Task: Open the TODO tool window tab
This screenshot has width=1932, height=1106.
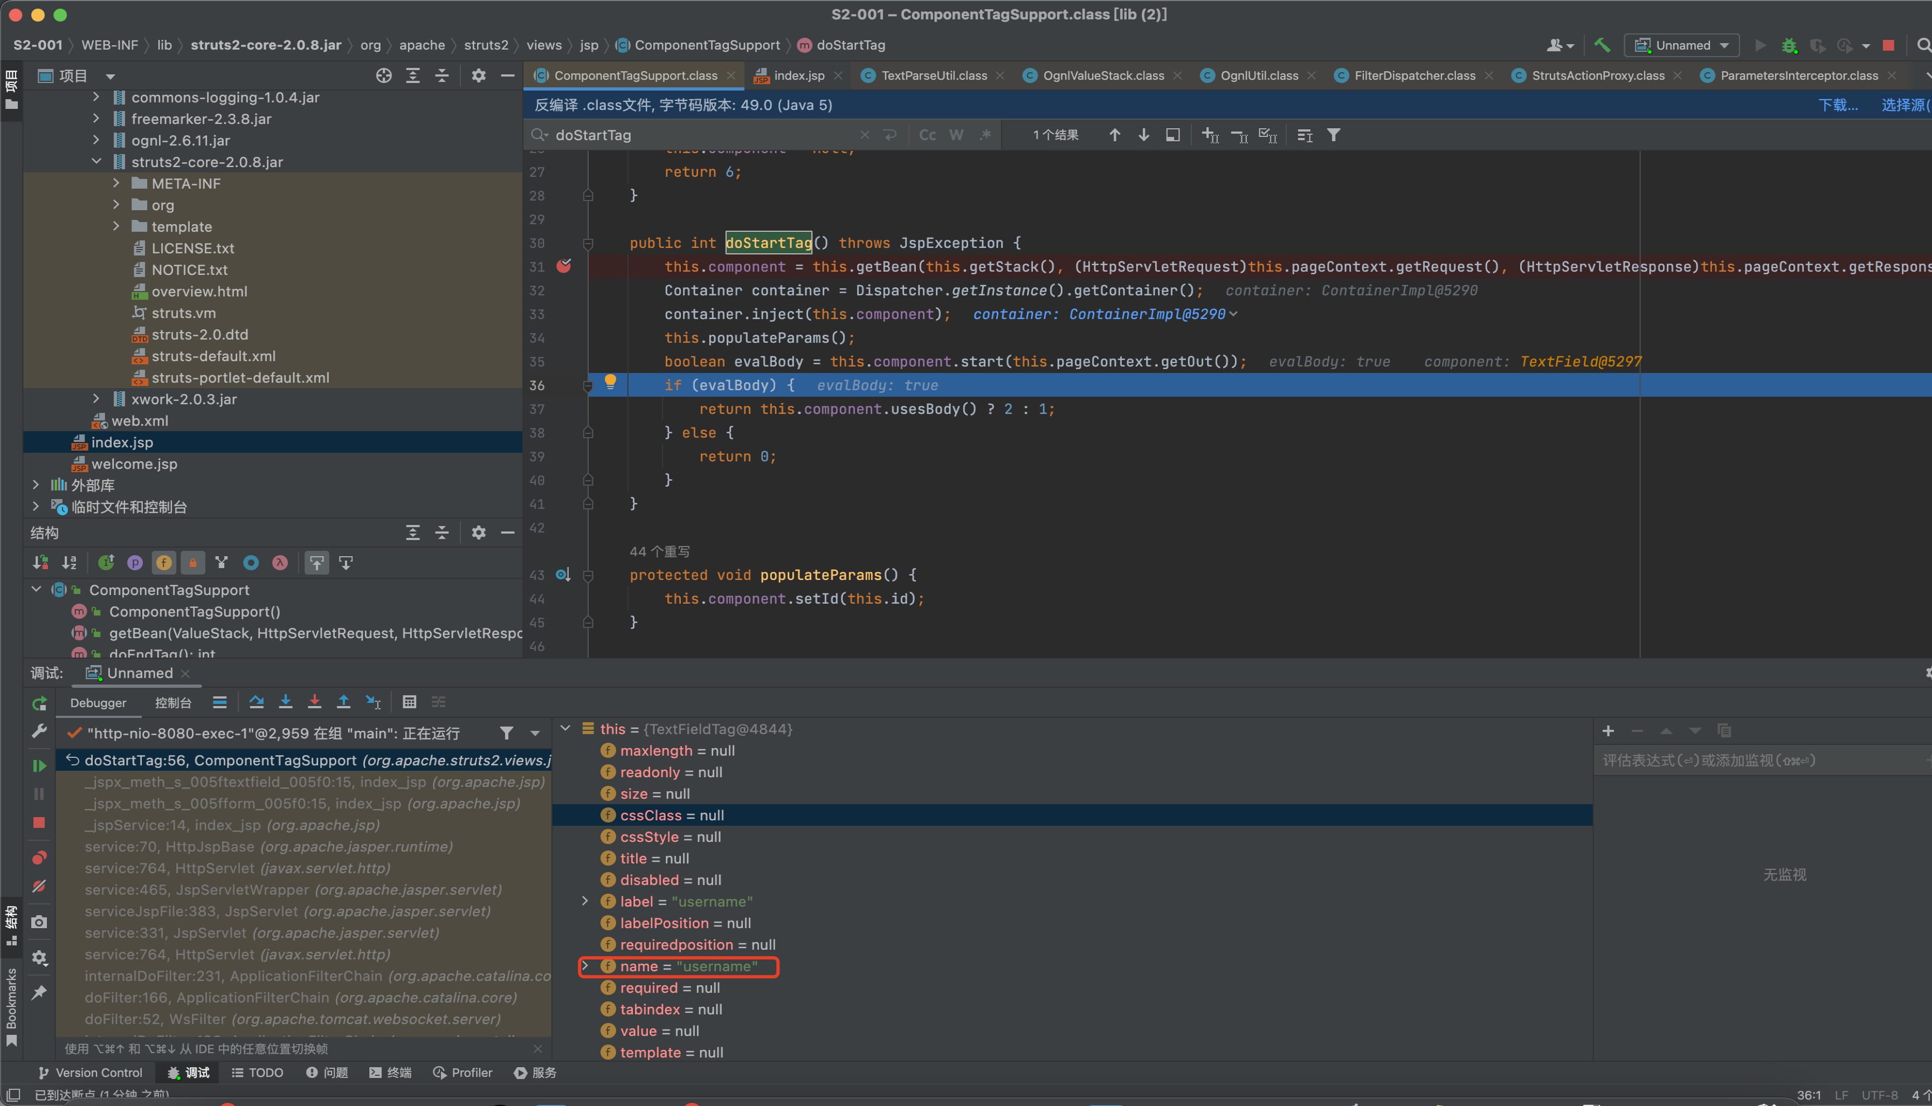Action: pos(258,1073)
